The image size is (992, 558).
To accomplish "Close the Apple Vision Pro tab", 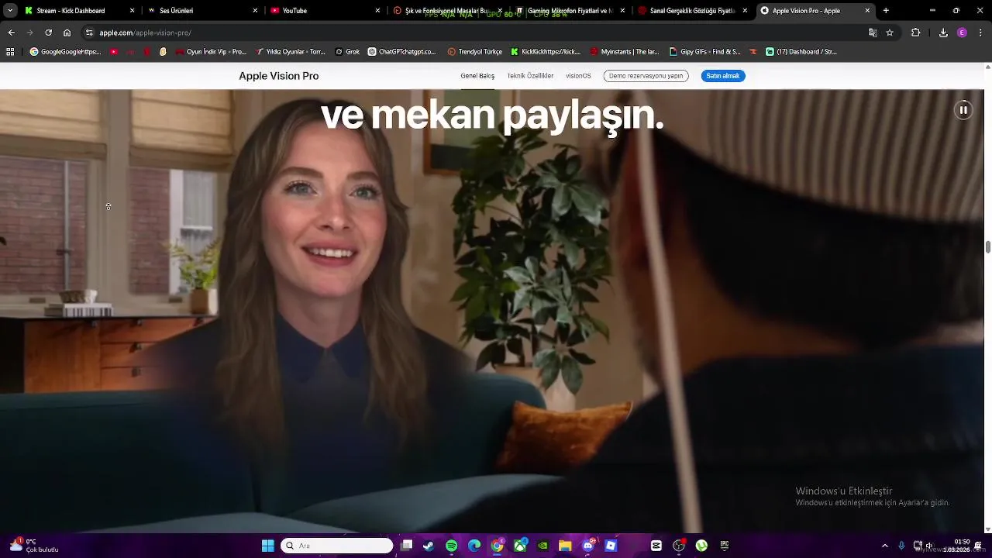I will coord(867,11).
